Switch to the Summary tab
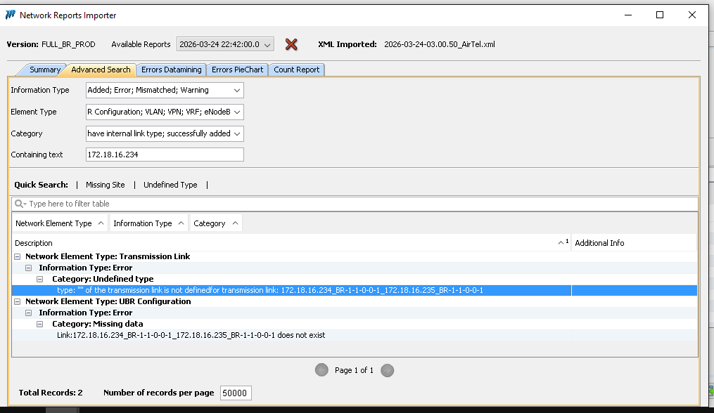This screenshot has width=714, height=413. click(44, 70)
